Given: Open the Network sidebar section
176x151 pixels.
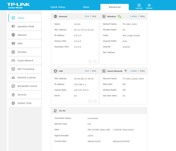Looking at the screenshot, I should (x=25, y=35).
